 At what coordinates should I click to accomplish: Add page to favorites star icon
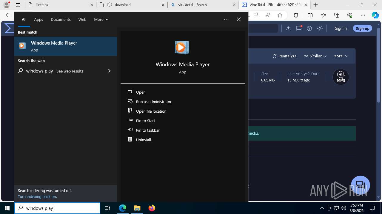(x=280, y=15)
